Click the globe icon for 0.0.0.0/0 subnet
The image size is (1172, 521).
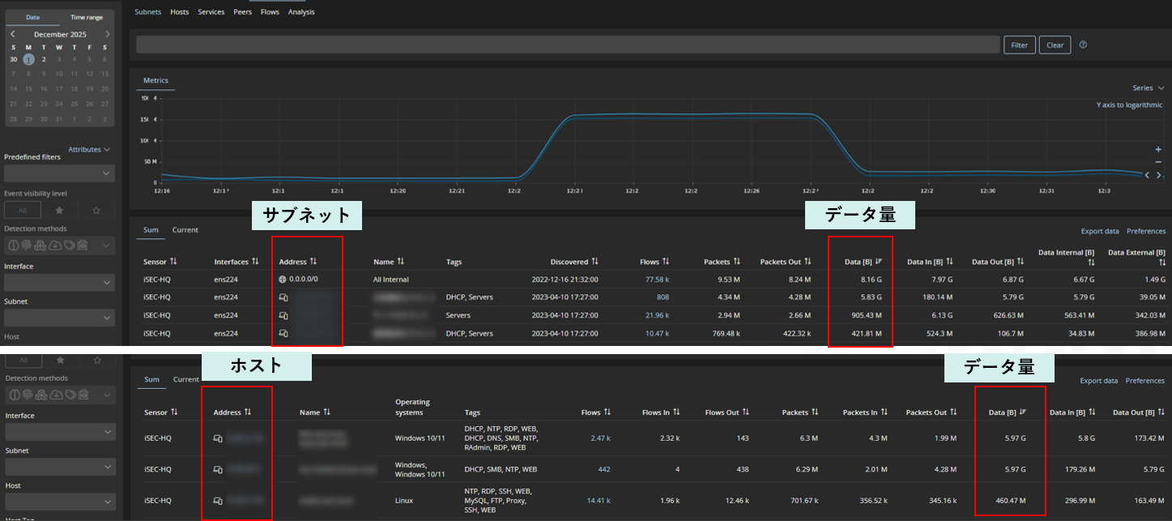pyautogui.click(x=283, y=280)
